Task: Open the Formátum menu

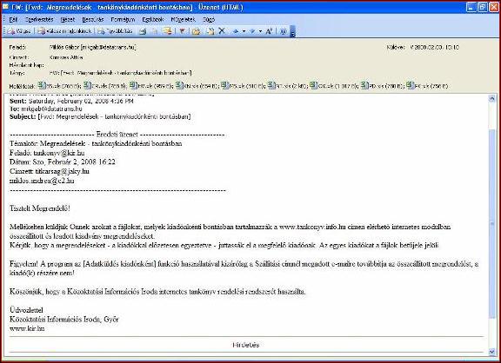Action: click(x=123, y=19)
